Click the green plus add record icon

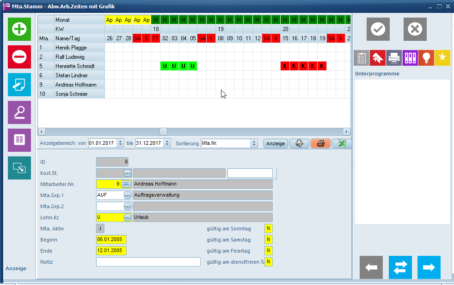(19, 29)
